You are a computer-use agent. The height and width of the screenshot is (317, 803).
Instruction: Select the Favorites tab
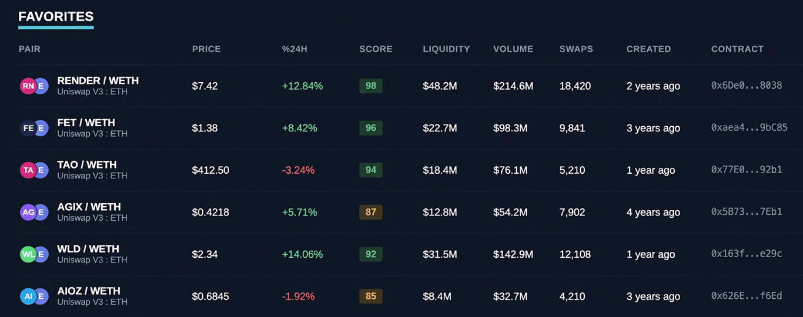[x=56, y=17]
